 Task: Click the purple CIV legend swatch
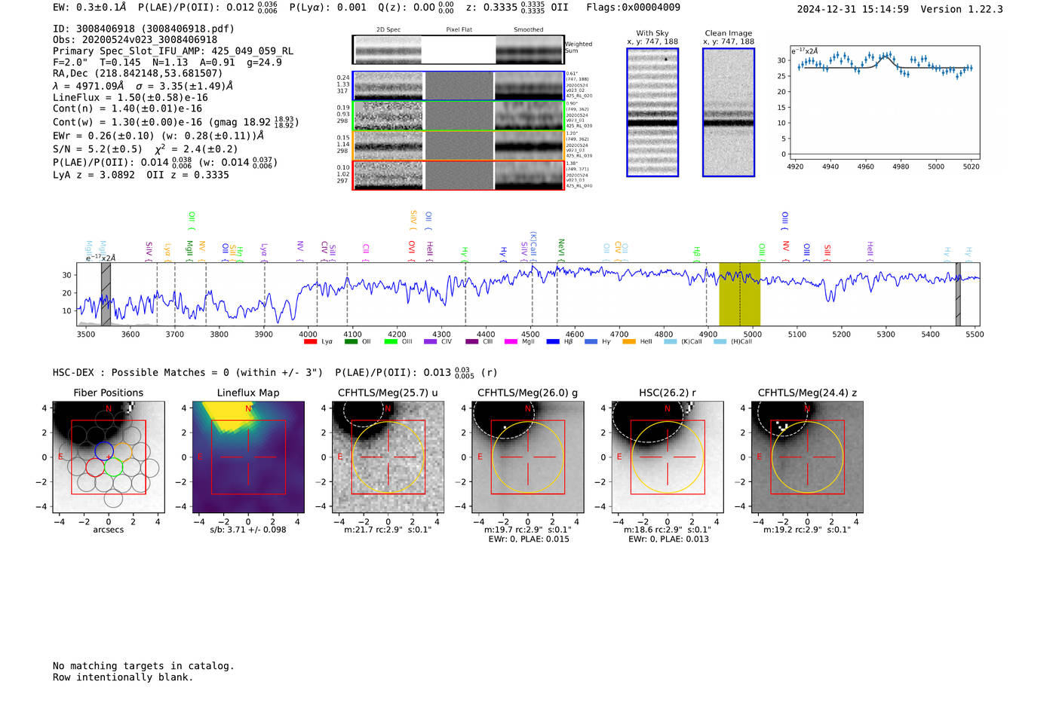(x=430, y=342)
